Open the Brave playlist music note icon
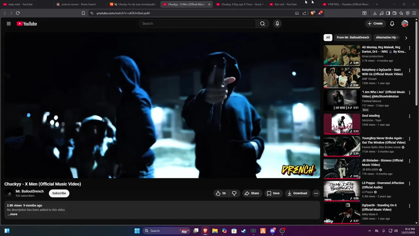Image resolution: width=419 pixels, height=236 pixels. [381, 13]
